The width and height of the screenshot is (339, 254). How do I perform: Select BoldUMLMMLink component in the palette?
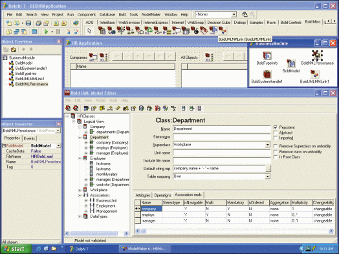coord(223,30)
